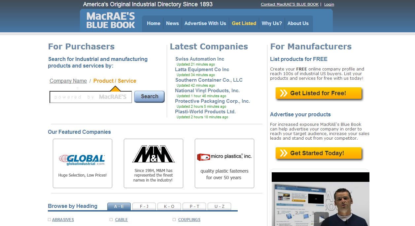Click the Get Listed for Free! button
Image resolution: width=415 pixels, height=226 pixels.
(319, 93)
